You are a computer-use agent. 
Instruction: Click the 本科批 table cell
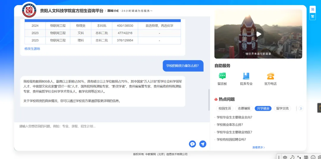pos(102,26)
